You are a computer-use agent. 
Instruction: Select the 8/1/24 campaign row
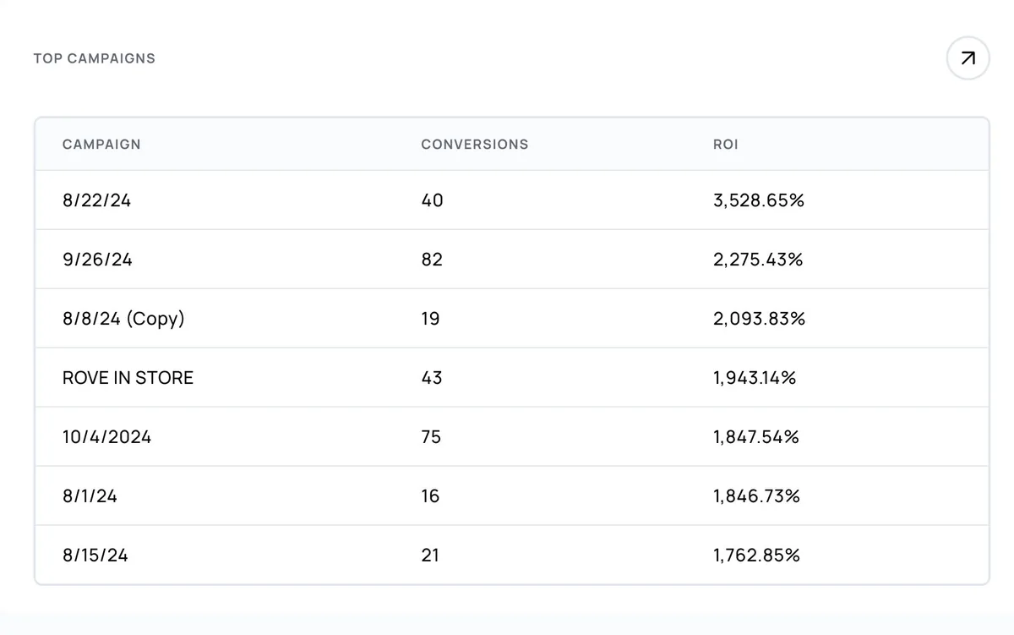(x=90, y=496)
